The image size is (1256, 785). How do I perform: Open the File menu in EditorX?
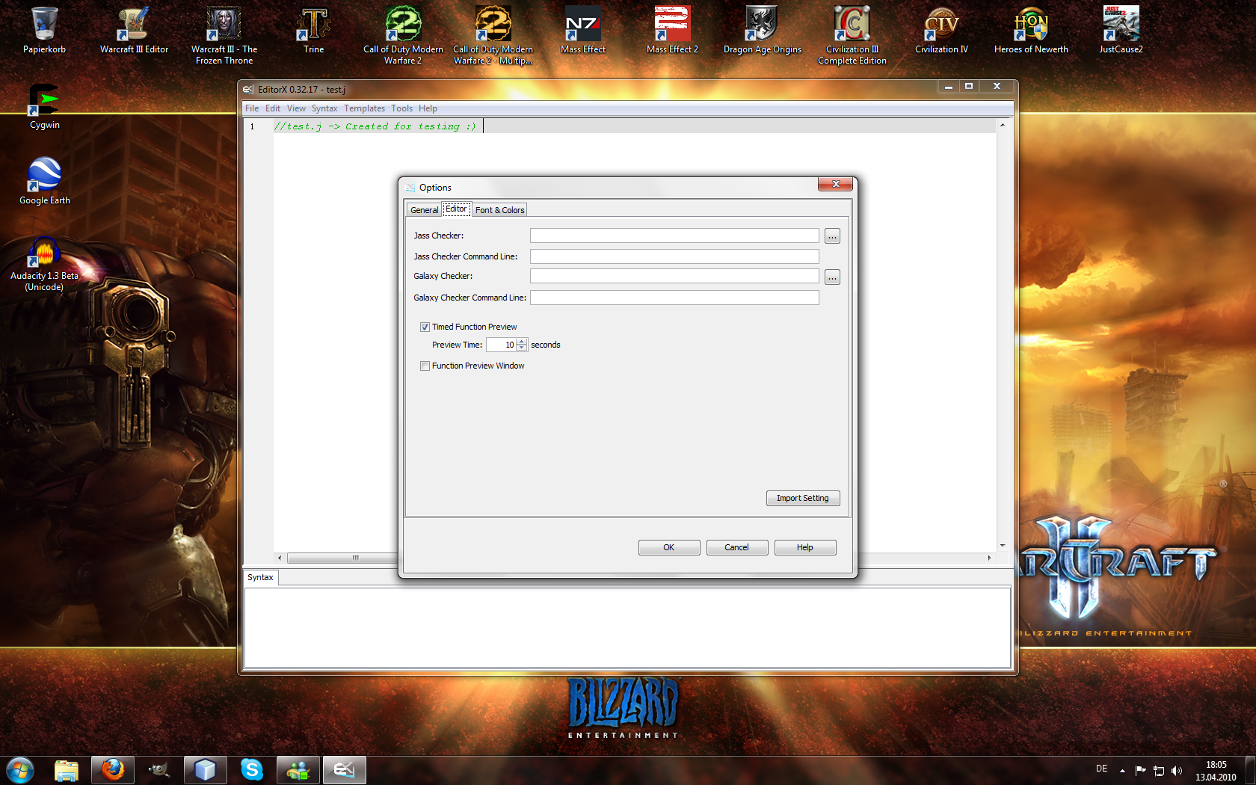pyautogui.click(x=252, y=108)
